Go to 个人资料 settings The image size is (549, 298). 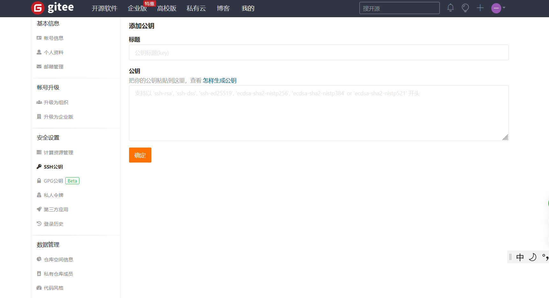click(x=54, y=52)
